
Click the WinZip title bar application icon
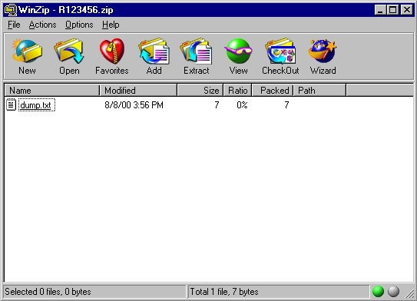pyautogui.click(x=11, y=10)
